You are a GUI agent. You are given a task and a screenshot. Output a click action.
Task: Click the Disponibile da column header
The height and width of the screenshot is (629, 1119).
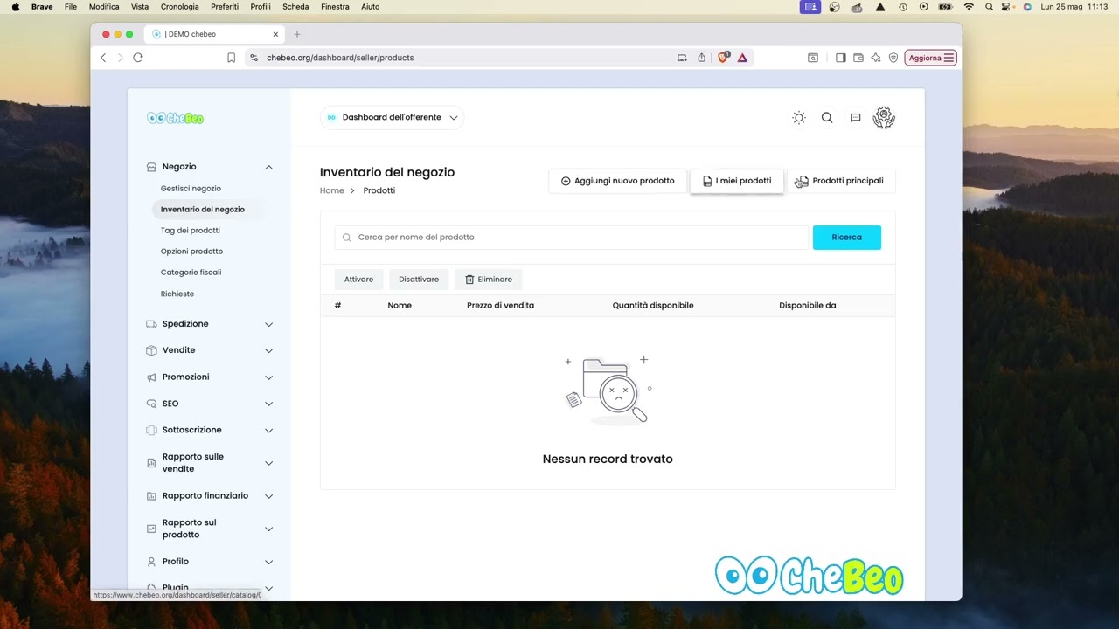click(x=808, y=306)
